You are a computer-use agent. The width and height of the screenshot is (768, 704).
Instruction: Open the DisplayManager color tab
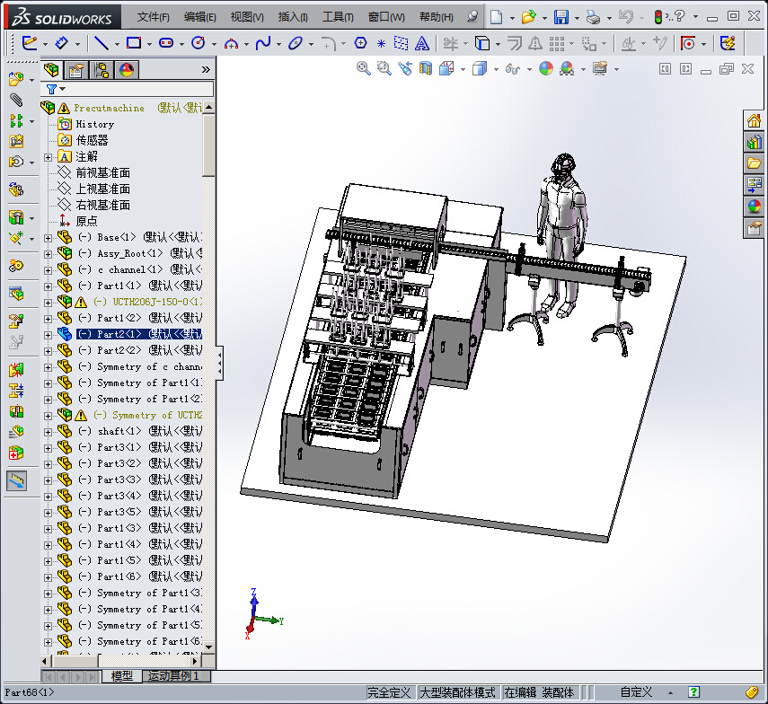127,71
